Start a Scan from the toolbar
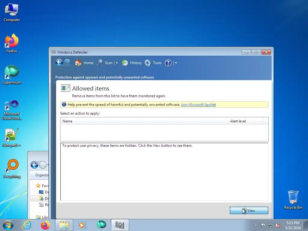308x231 pixels. 105,63
